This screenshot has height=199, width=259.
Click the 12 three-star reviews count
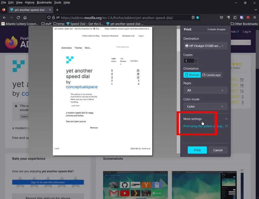[242, 91]
